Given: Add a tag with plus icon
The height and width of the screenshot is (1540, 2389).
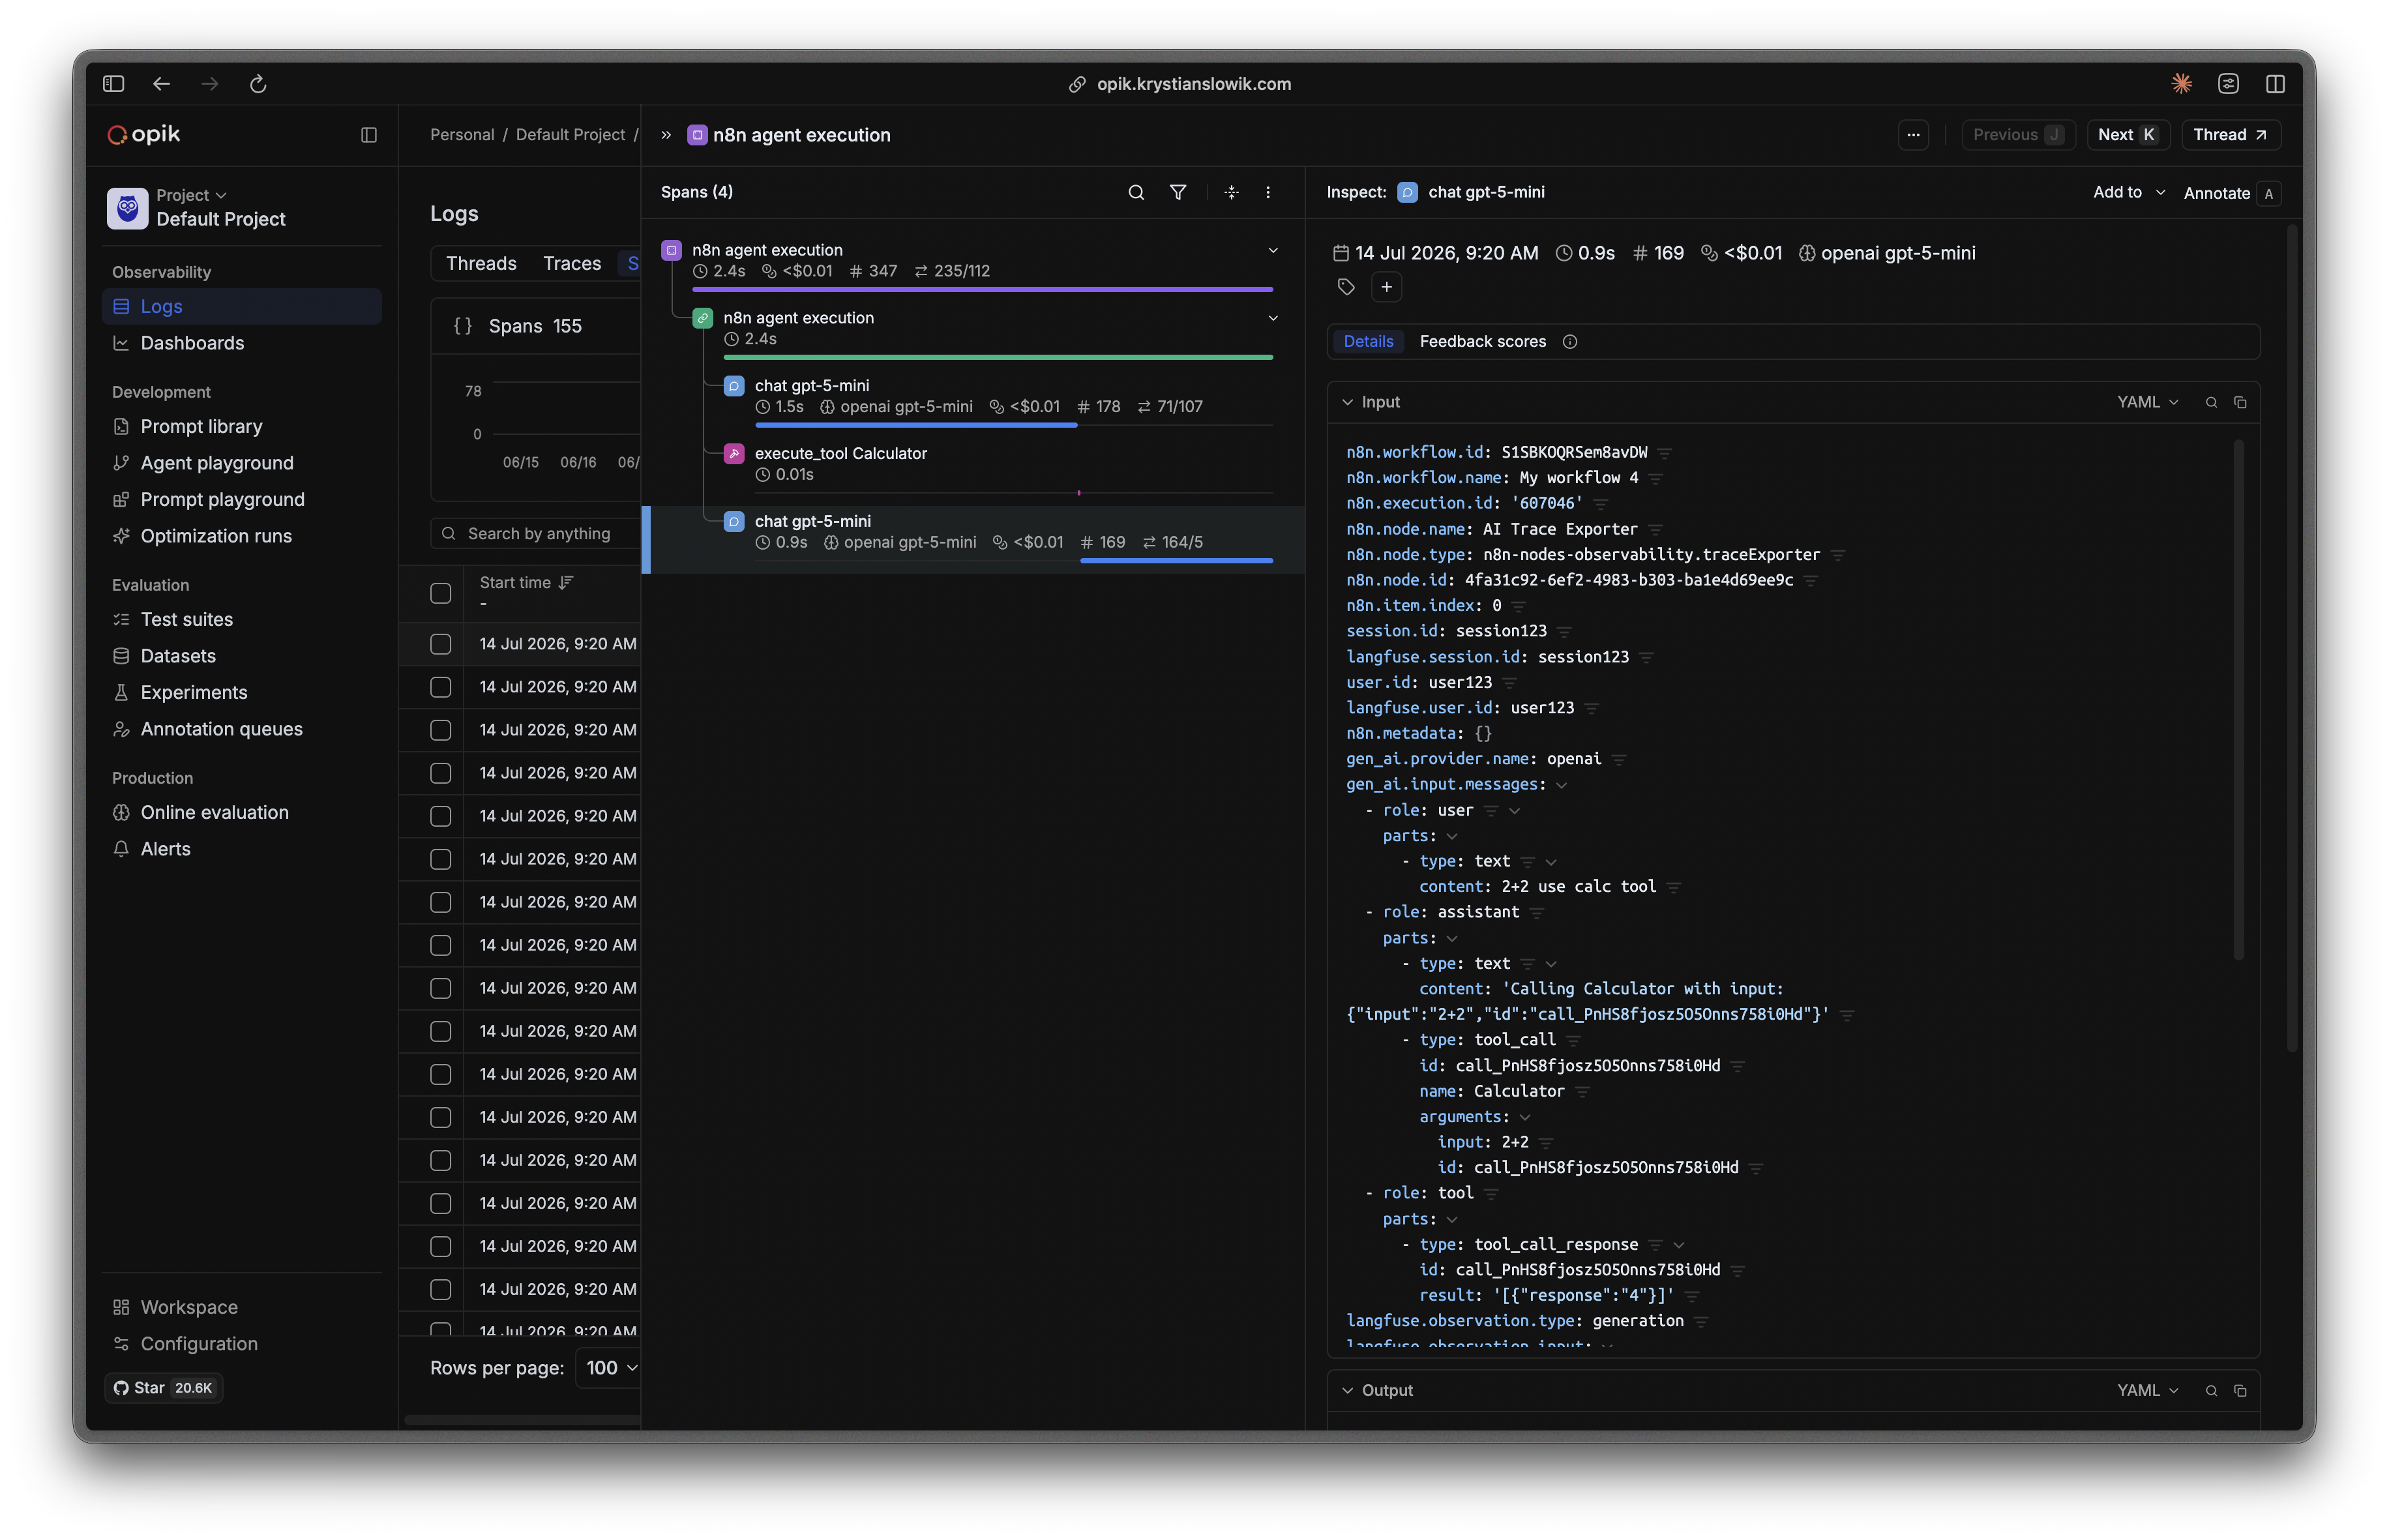Looking at the screenshot, I should tap(1386, 288).
